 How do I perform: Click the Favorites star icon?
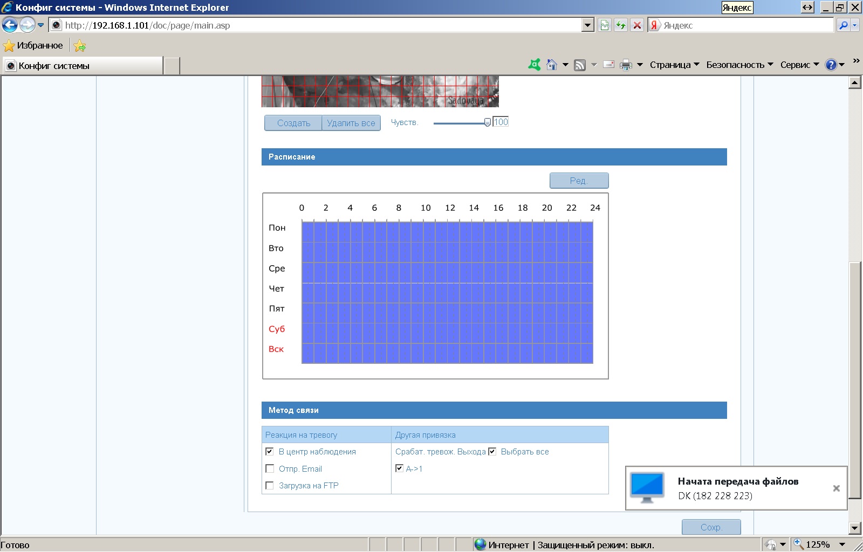[x=9, y=46]
